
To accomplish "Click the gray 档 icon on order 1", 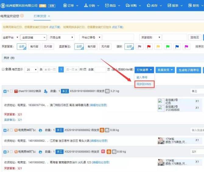I will pos(107,91).
